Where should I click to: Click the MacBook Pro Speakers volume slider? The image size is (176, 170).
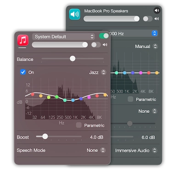112,19
